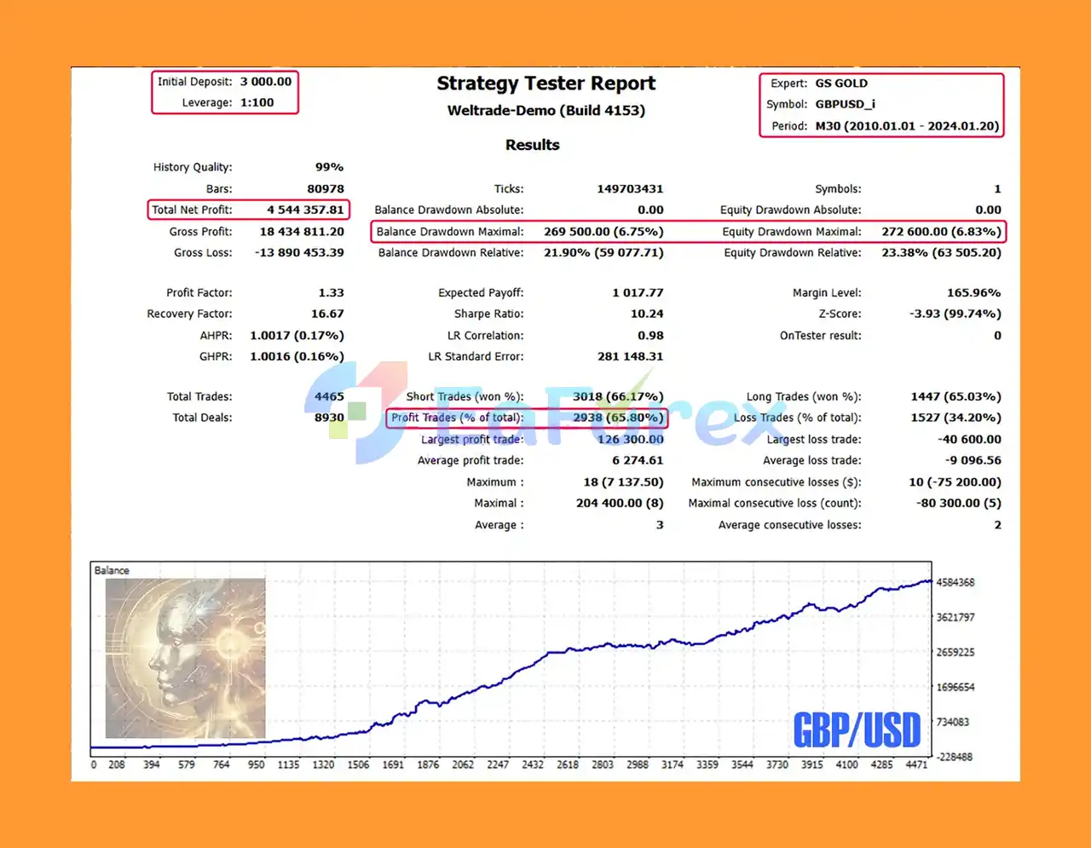1091x848 pixels.
Task: Select the Initial Deposit 3 000.00 value
Action: (265, 82)
